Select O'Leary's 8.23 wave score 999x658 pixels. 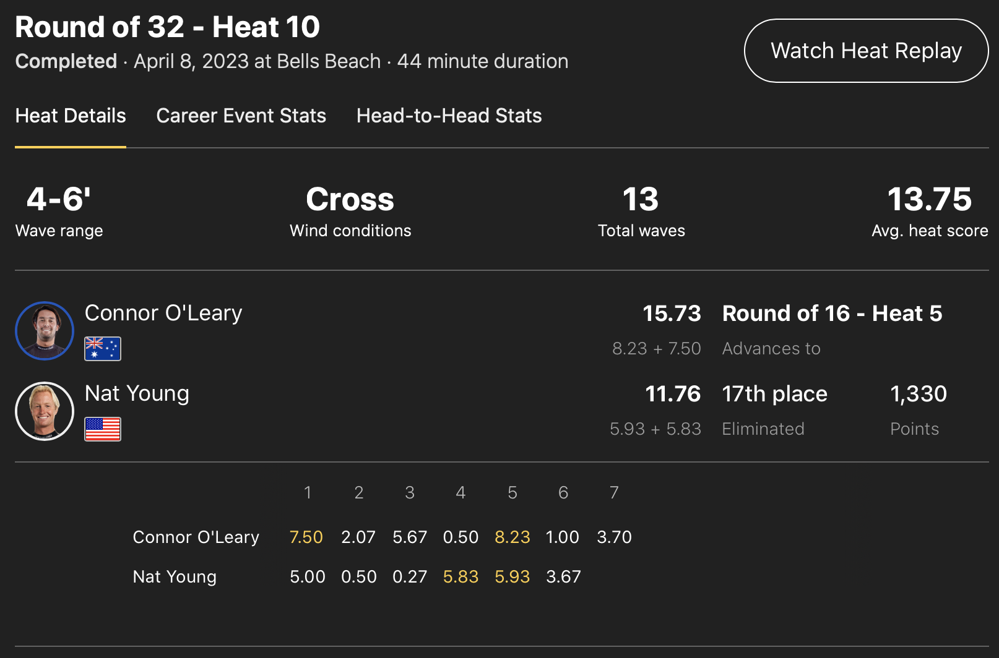pos(512,537)
